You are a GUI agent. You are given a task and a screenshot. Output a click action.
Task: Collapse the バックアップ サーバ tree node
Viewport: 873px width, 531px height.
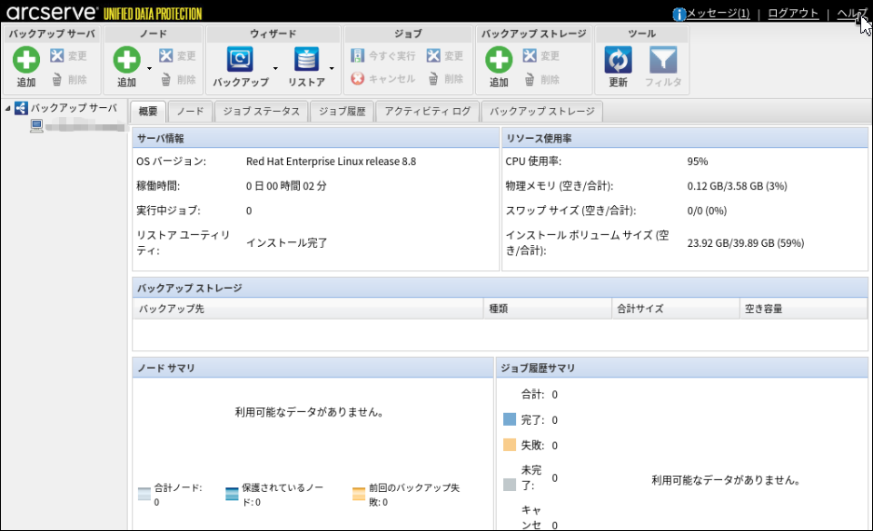(8, 109)
